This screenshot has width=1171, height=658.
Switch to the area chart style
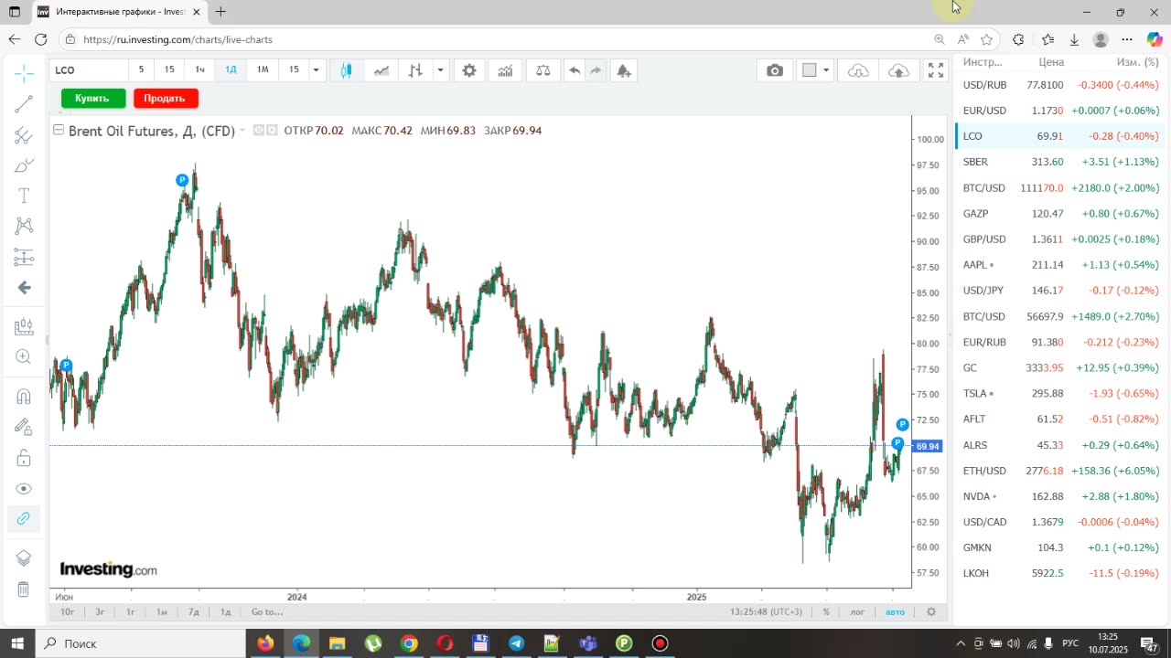click(381, 70)
